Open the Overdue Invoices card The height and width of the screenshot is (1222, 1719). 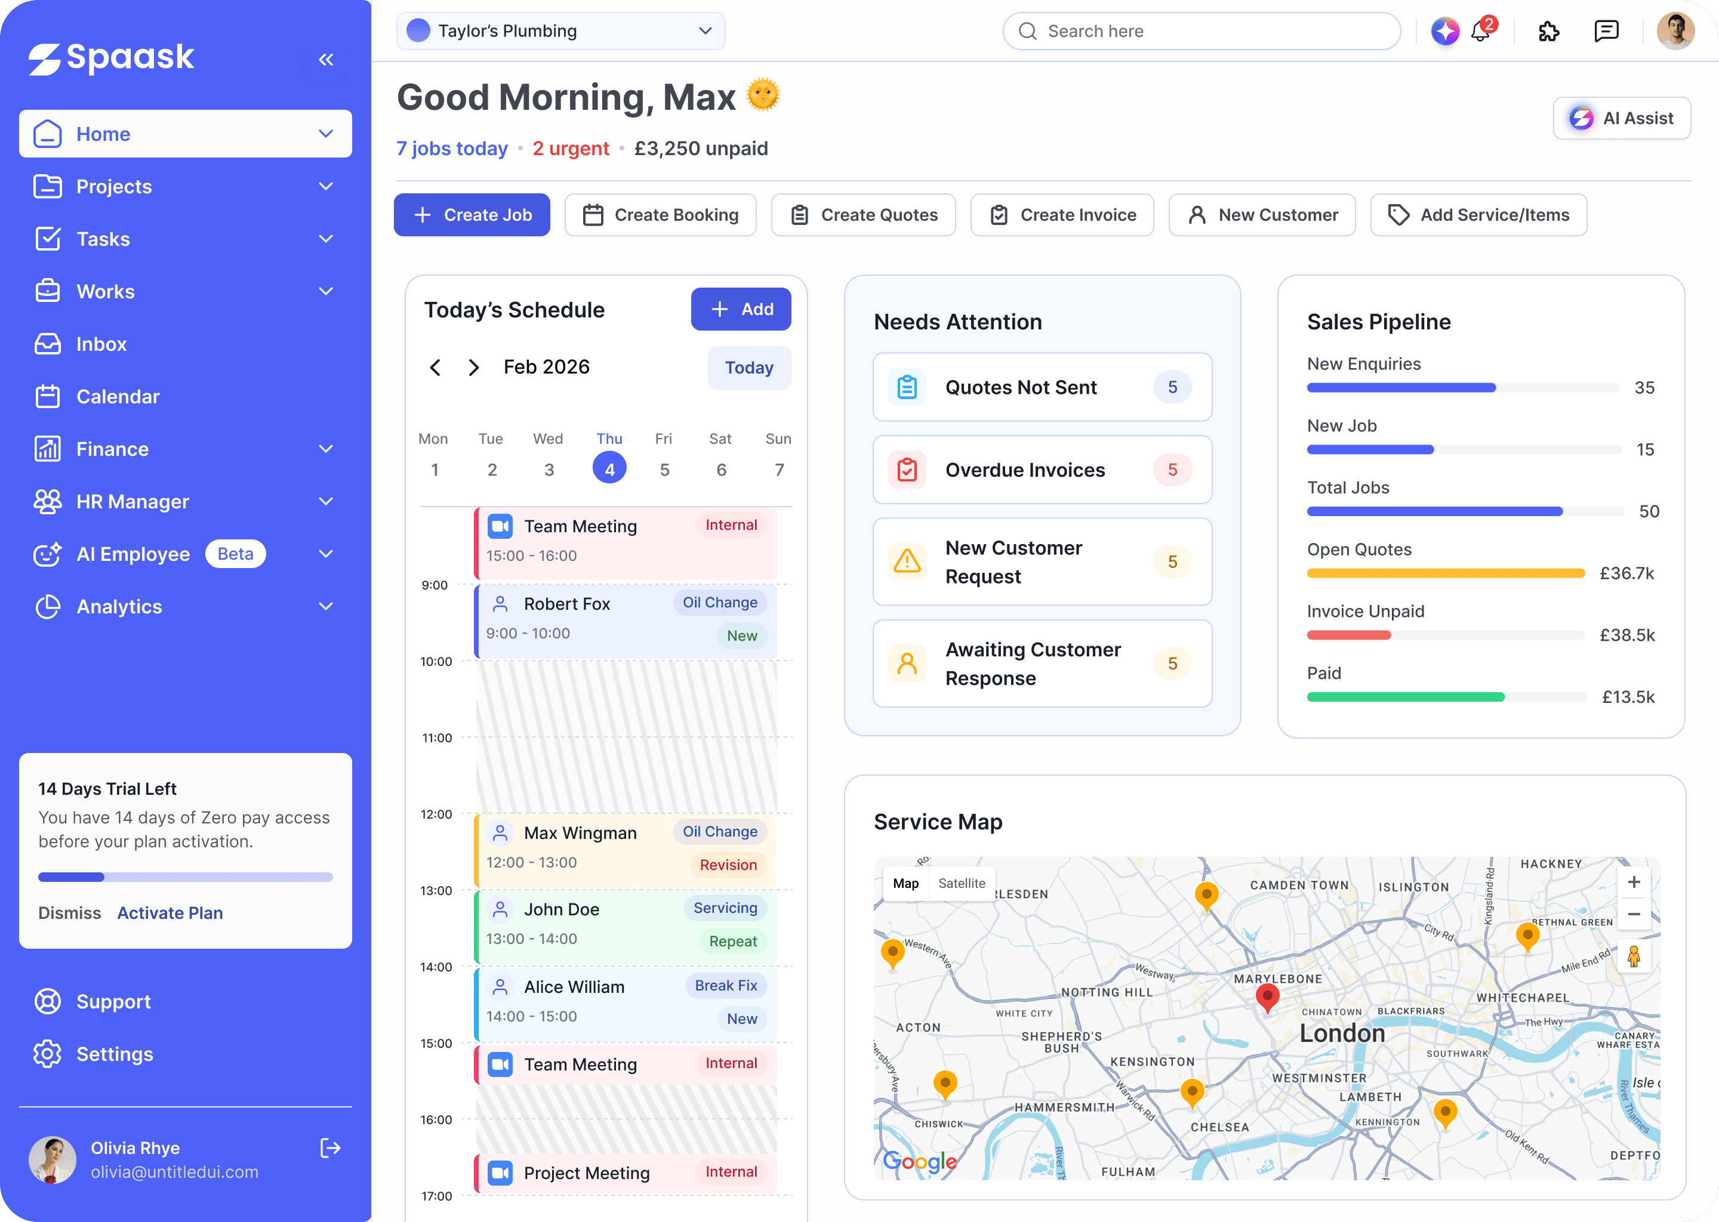[x=1042, y=470]
